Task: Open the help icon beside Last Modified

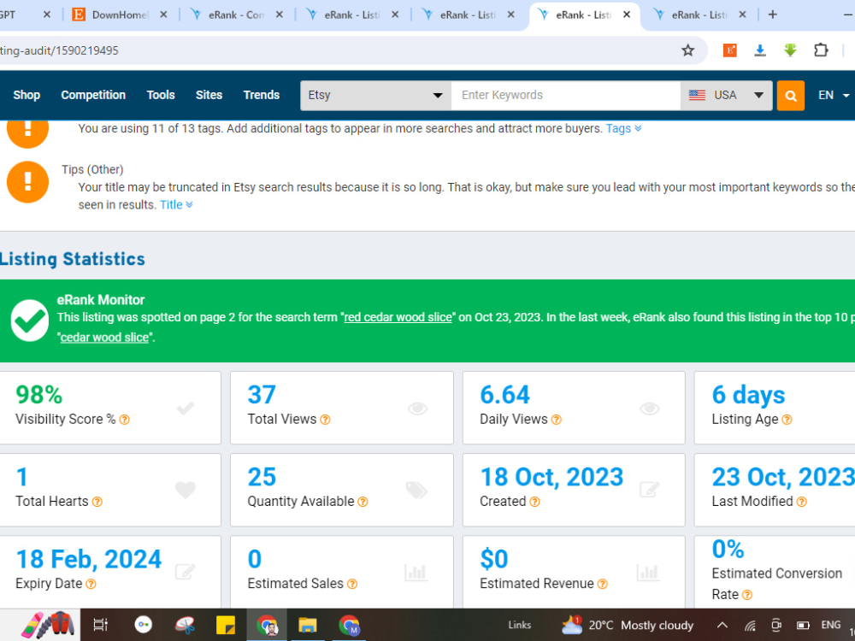Action: pos(802,502)
